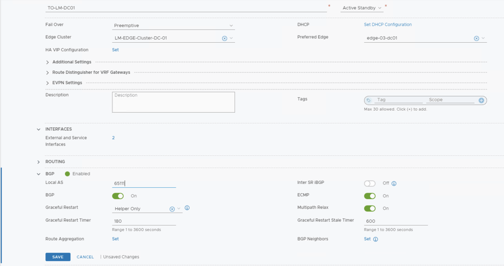Screen dimensions: 504x266
Task: Expand the Additional Settings section
Action: [x=48, y=62]
